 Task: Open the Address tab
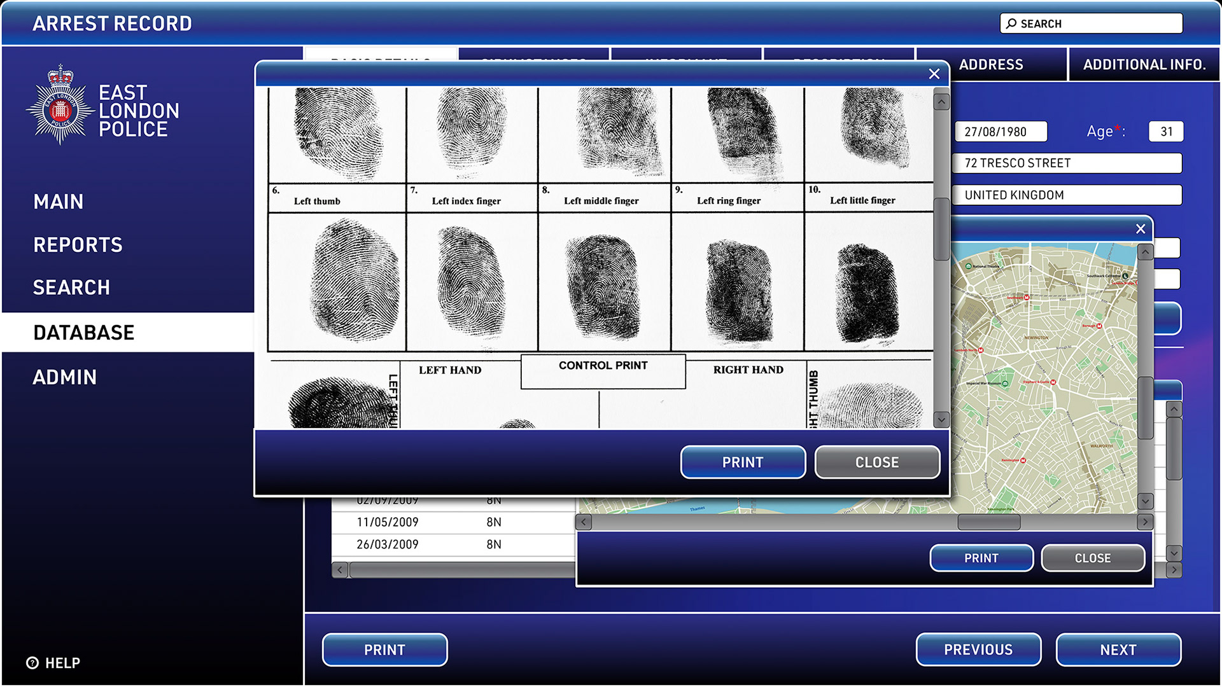point(990,64)
